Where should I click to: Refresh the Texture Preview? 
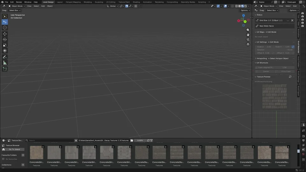click(x=290, y=77)
